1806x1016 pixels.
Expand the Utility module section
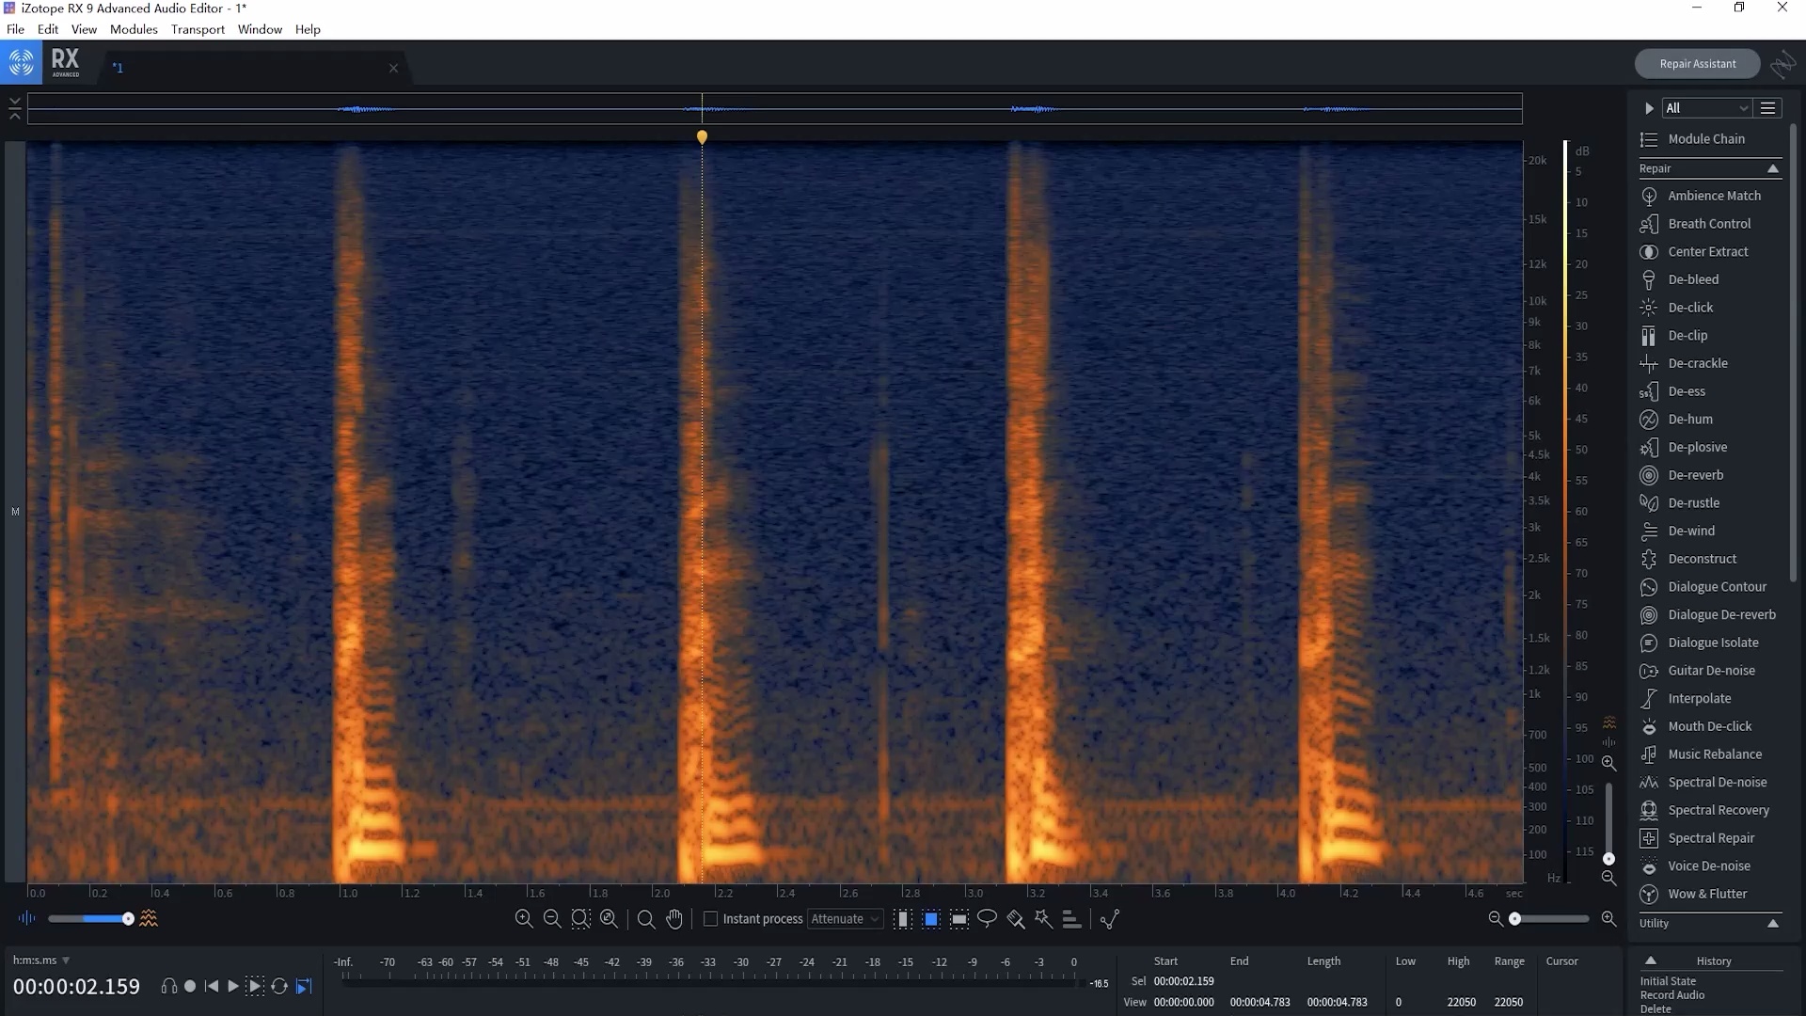click(x=1773, y=923)
